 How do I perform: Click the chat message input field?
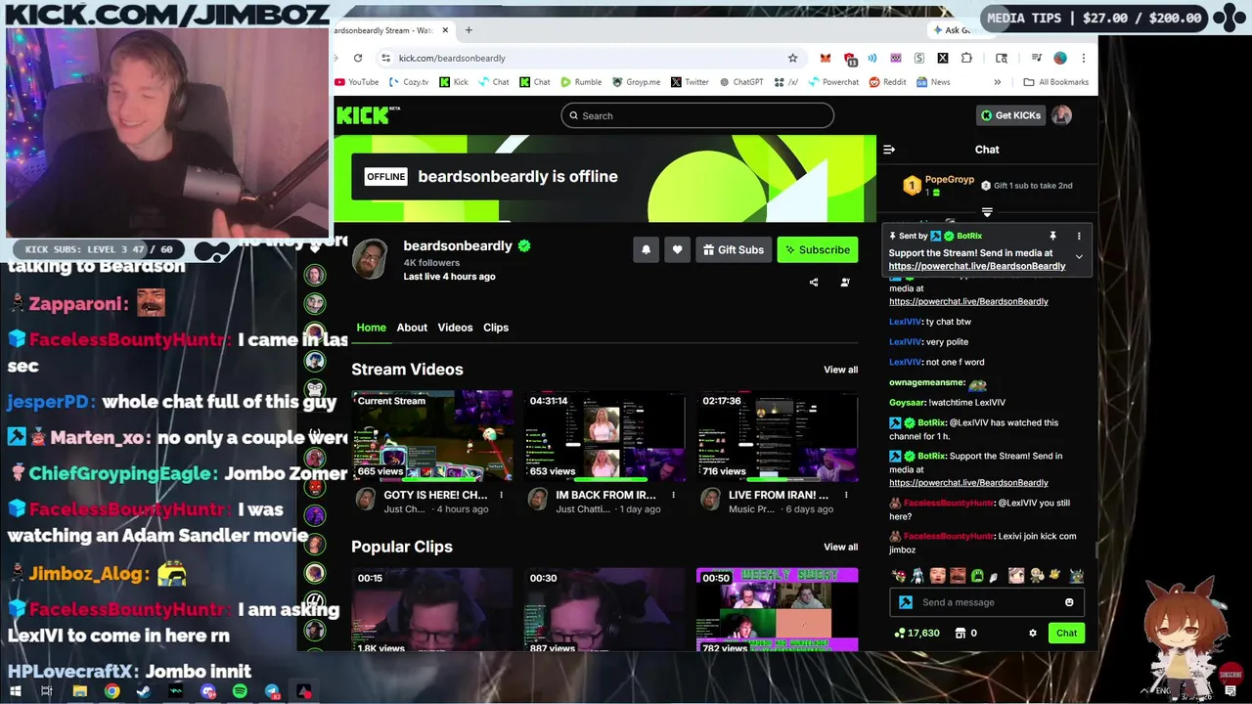[988, 602]
